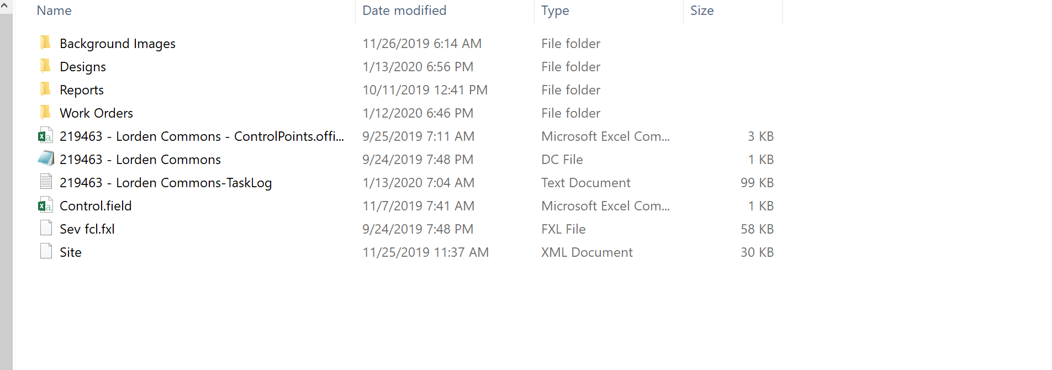Click the XML document icon beside Site
Viewport: 1052px width, 370px height.
(45, 252)
